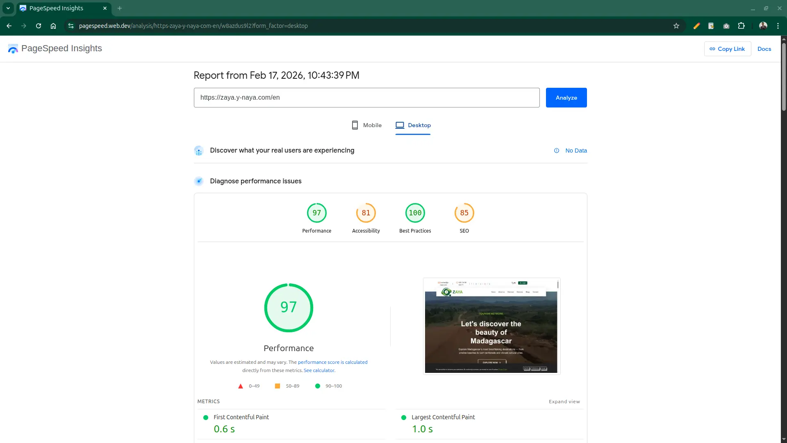The height and width of the screenshot is (443, 787).
Task: Click the SEO 85 score gauge
Action: (x=464, y=213)
